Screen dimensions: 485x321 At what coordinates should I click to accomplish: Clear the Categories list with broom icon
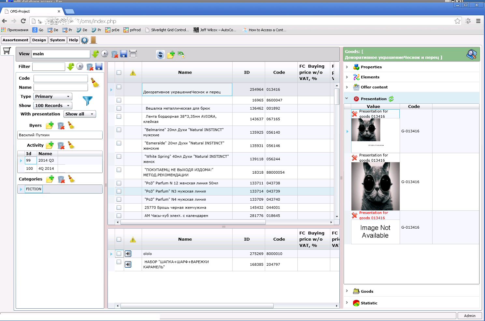point(71,179)
